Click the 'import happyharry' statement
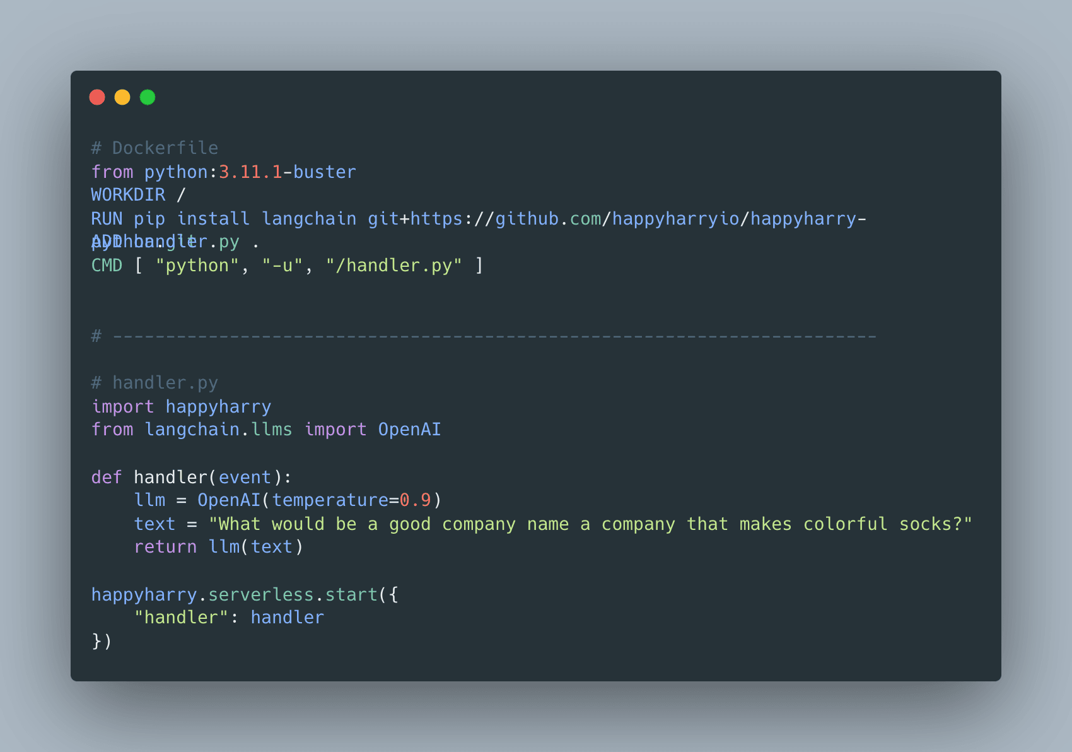This screenshot has width=1072, height=752. pos(182,407)
